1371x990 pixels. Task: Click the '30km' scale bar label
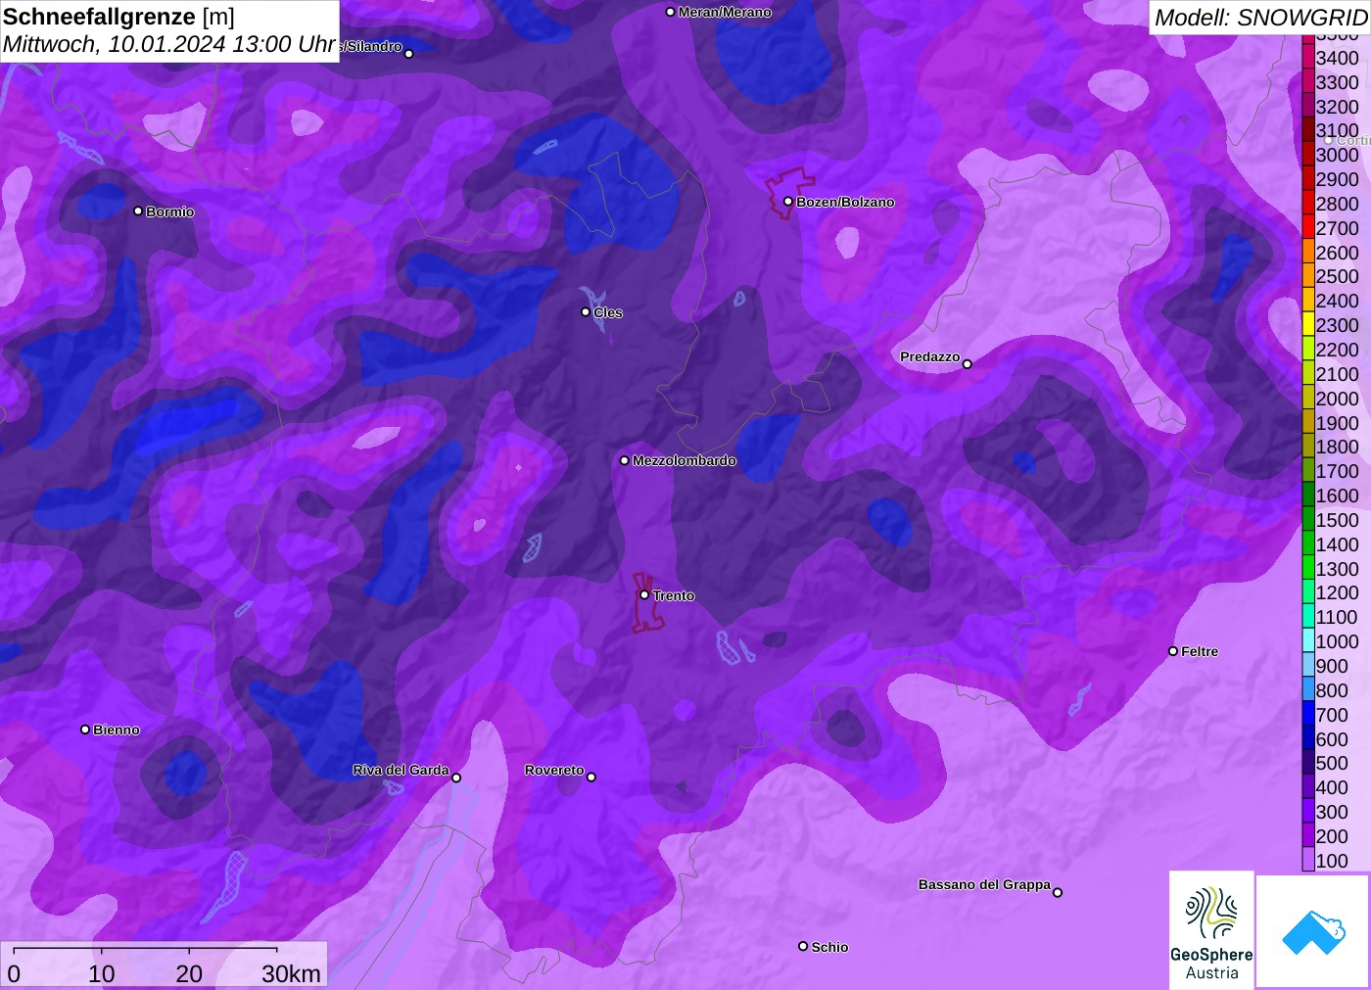[x=291, y=973]
